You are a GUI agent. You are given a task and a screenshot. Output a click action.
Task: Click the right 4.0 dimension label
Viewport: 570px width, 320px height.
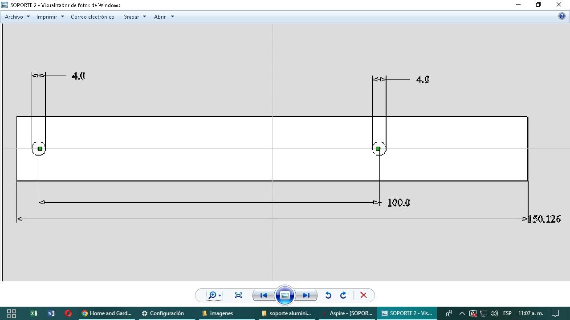pyautogui.click(x=423, y=80)
